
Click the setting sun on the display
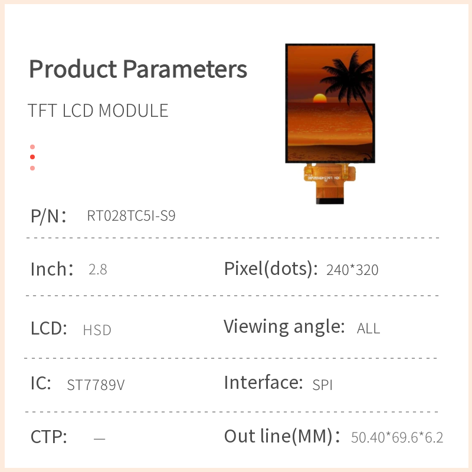click(319, 98)
